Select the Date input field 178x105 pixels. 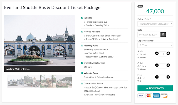point(149,35)
